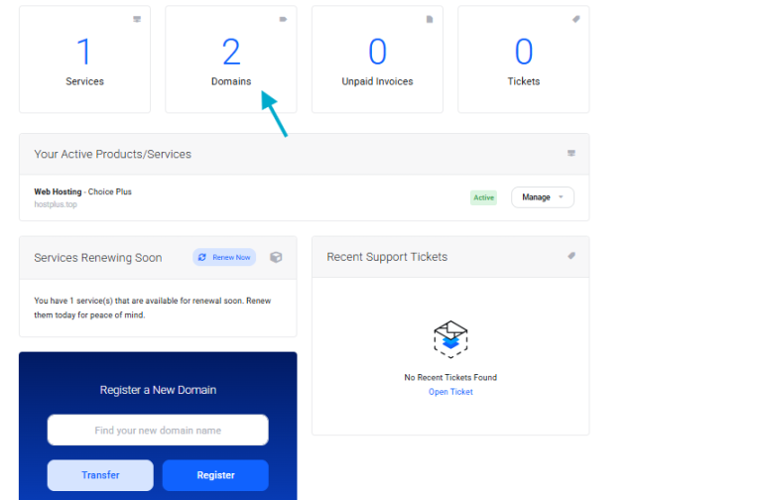The width and height of the screenshot is (762, 500).
Task: Click the icon in Your Active Products/Services header
Action: click(x=571, y=153)
